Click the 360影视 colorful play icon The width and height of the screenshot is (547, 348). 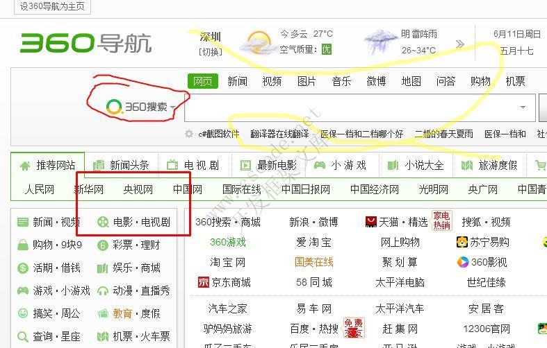tap(462, 262)
